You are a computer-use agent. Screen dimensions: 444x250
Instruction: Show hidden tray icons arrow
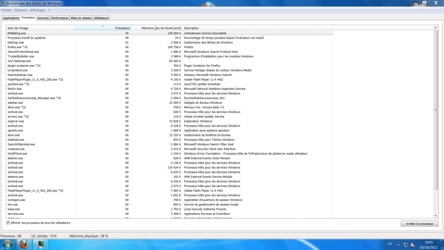point(398,244)
